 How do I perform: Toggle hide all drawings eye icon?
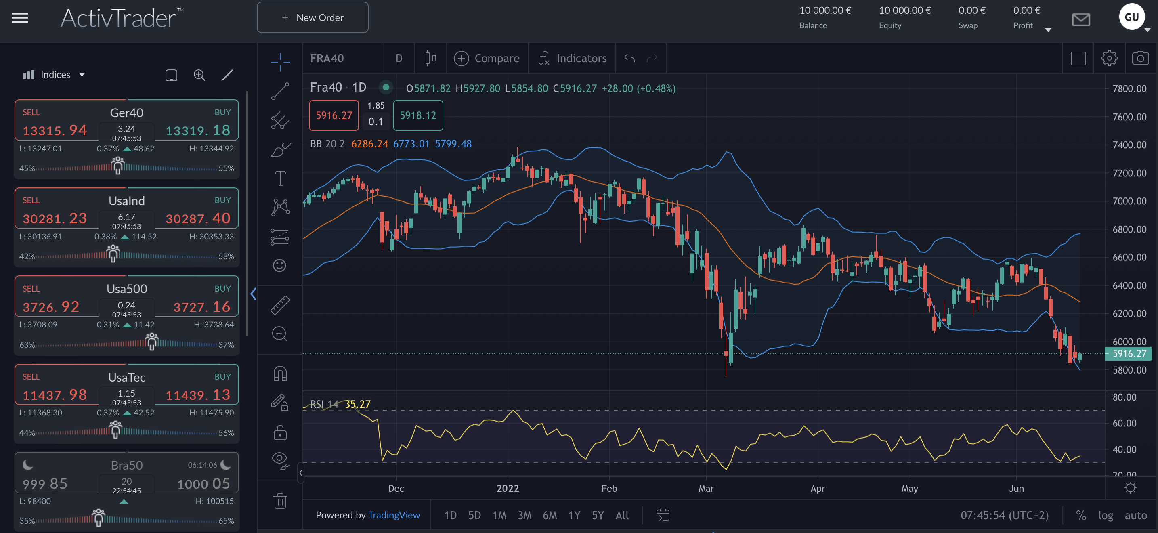(280, 461)
